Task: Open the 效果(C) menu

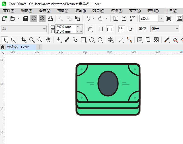Action: pos(98,10)
